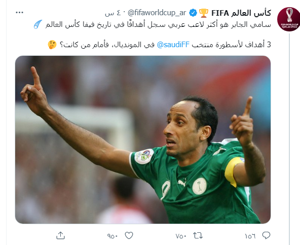Click the trophy emoji beside account name
Screen dimensions: 300x245
click(204, 13)
